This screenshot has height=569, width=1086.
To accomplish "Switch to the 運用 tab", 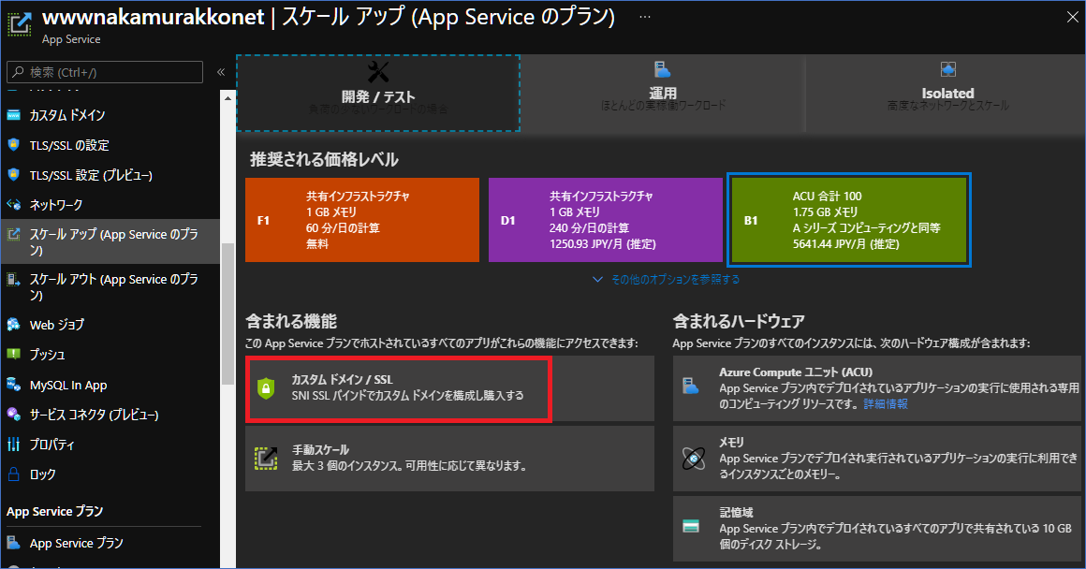I will click(663, 94).
